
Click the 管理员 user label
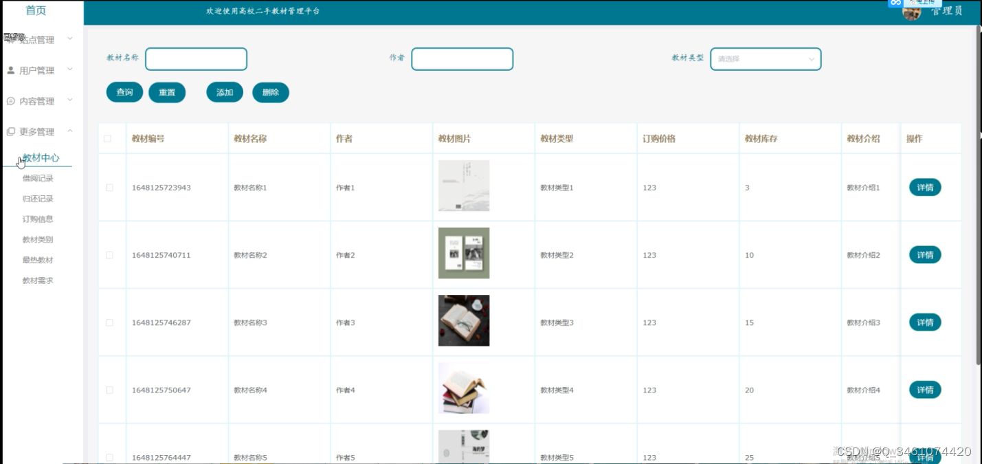(946, 11)
